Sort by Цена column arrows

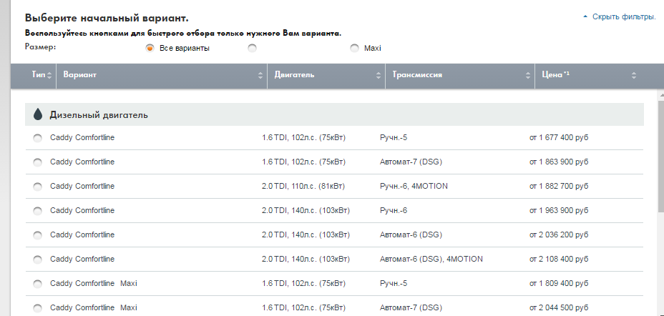633,75
